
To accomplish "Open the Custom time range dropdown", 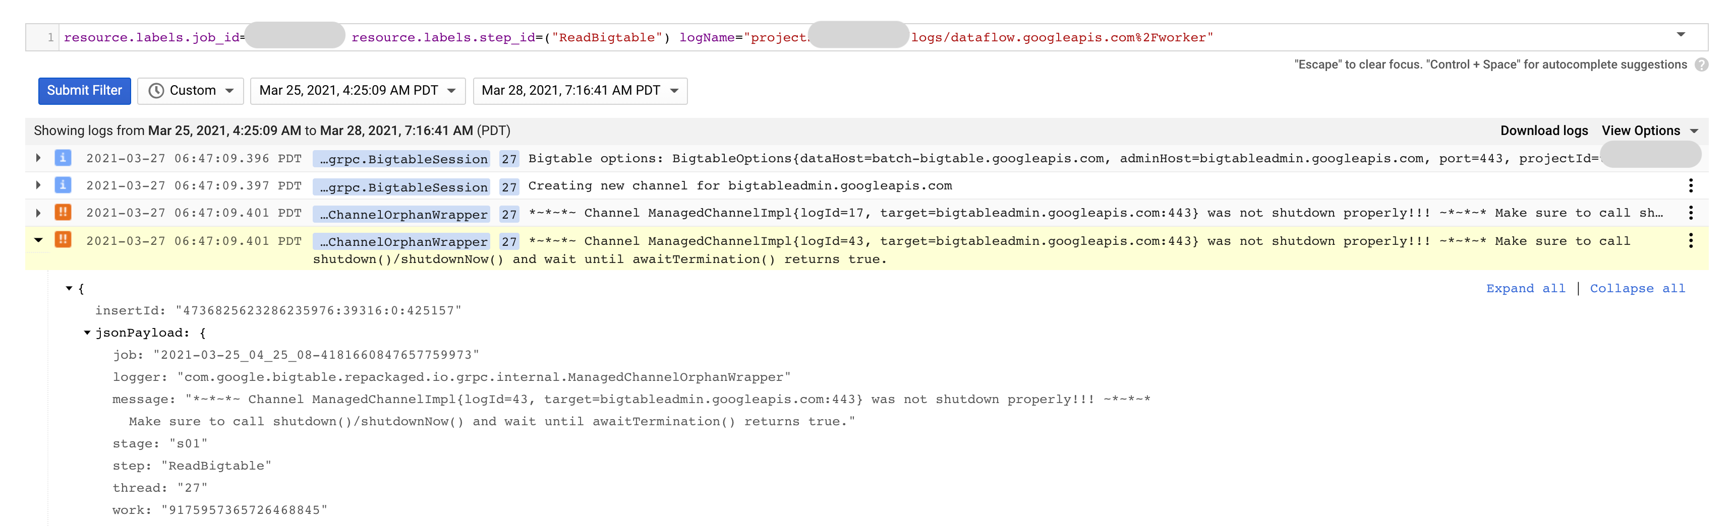I will 191,91.
